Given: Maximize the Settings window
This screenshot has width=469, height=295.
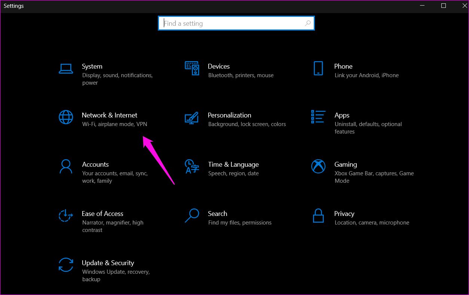Looking at the screenshot, I should [444, 6].
